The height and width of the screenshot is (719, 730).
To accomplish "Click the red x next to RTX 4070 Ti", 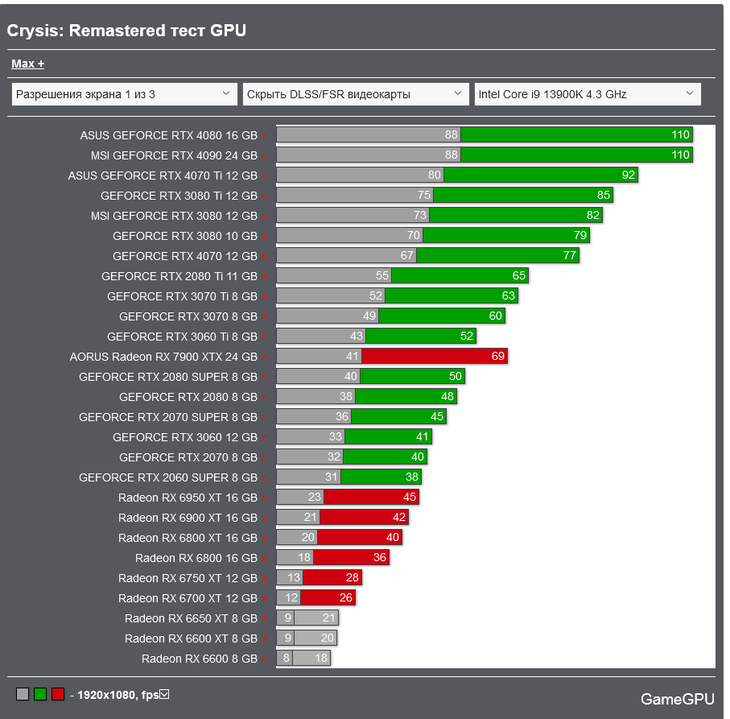I will 264,175.
